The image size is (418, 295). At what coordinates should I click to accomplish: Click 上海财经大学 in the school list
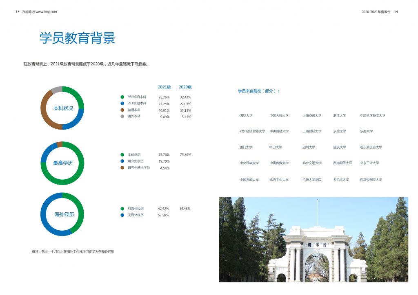click(312, 131)
